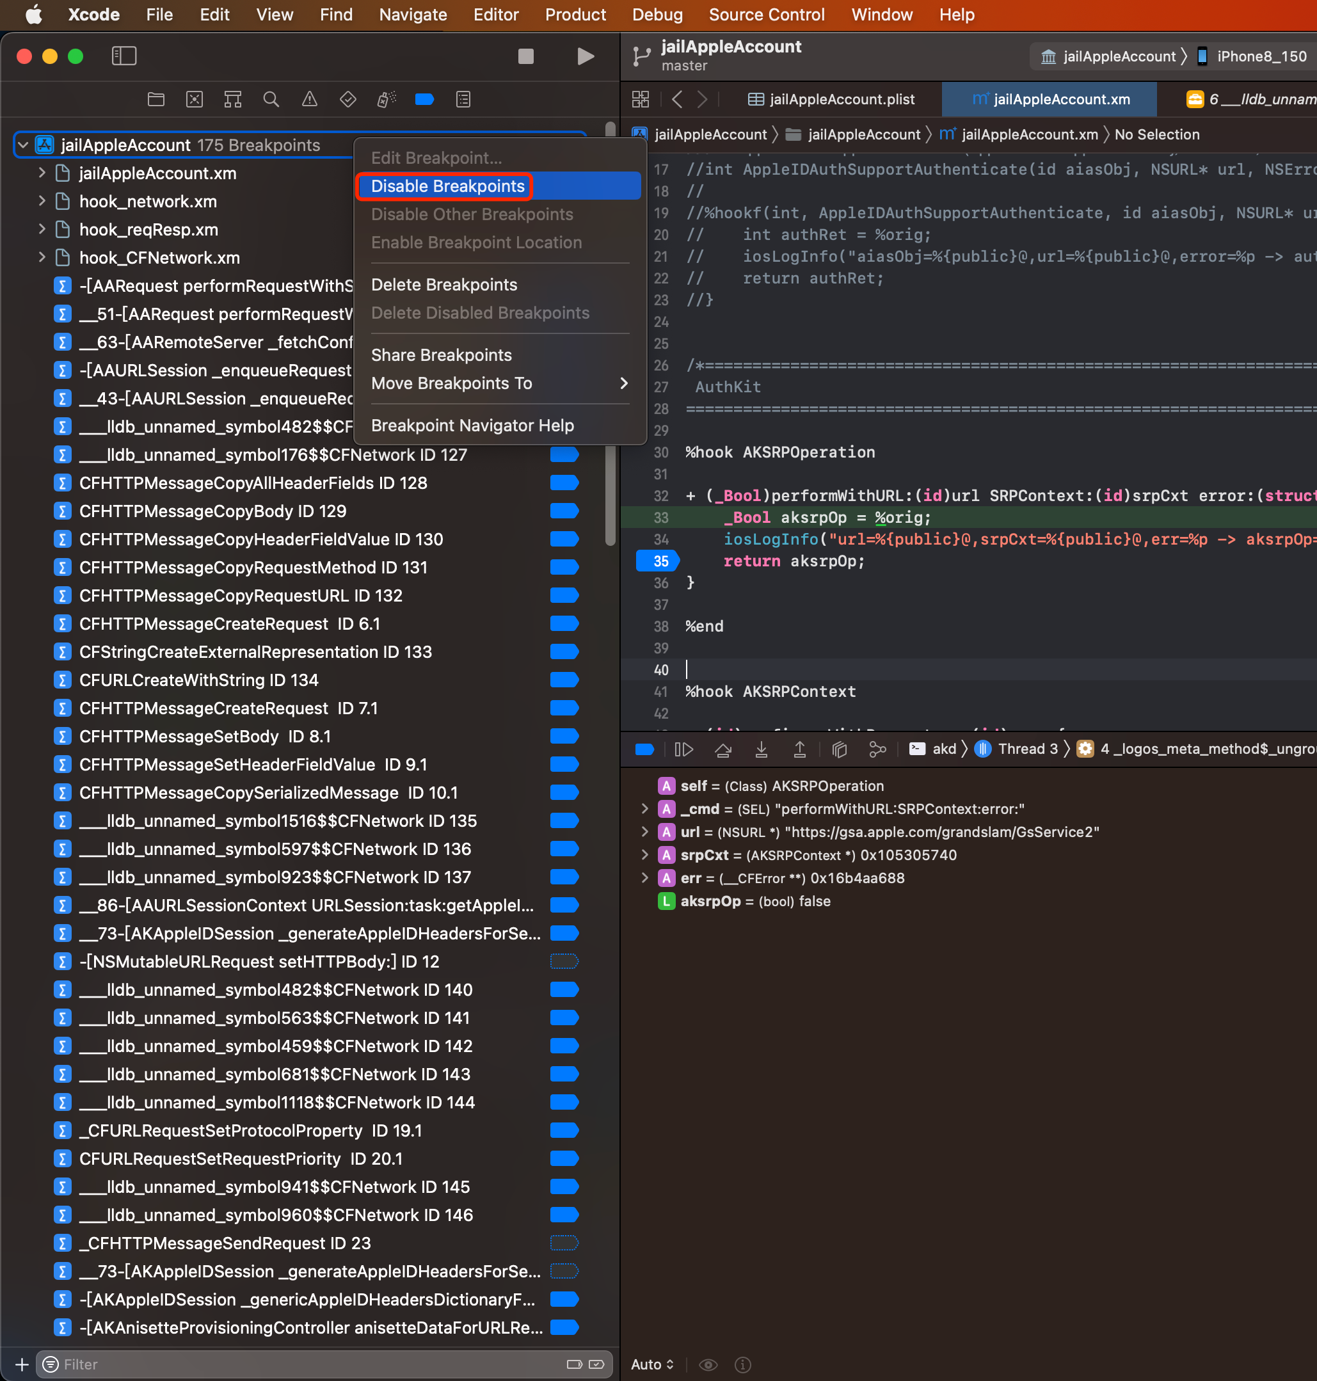The height and width of the screenshot is (1381, 1317).
Task: Open the Find navigator magnifier icon
Action: click(x=271, y=100)
